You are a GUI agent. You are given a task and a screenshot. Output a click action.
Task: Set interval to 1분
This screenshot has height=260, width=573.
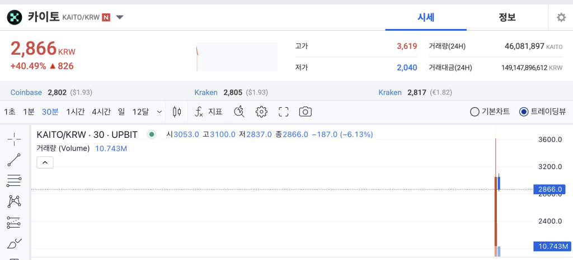point(29,112)
